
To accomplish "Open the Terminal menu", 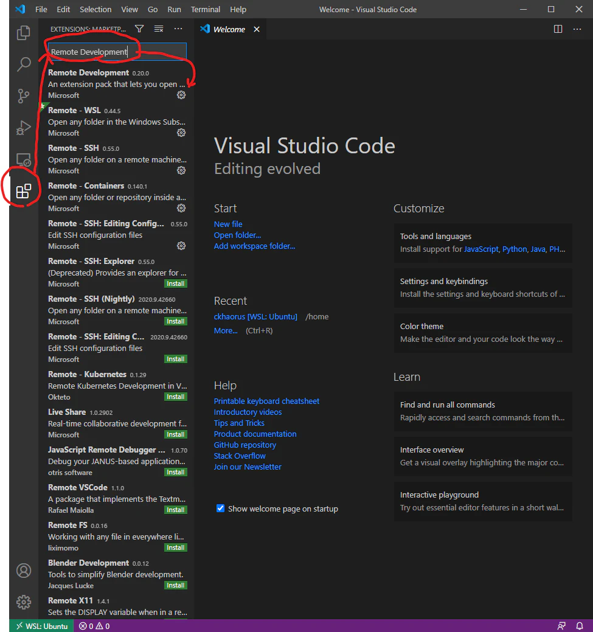I will [x=206, y=9].
